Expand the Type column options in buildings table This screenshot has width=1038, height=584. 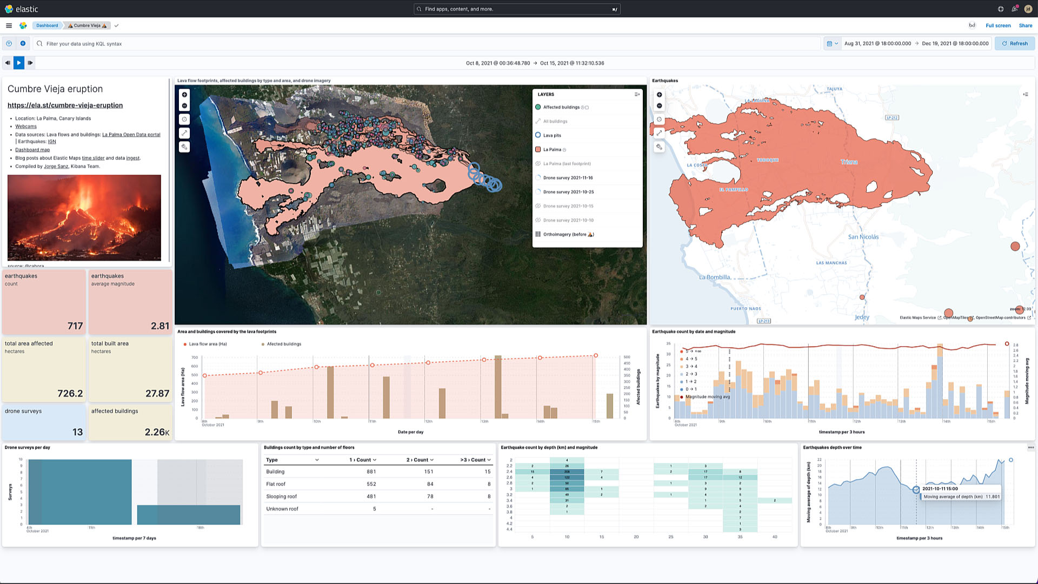coord(317,460)
